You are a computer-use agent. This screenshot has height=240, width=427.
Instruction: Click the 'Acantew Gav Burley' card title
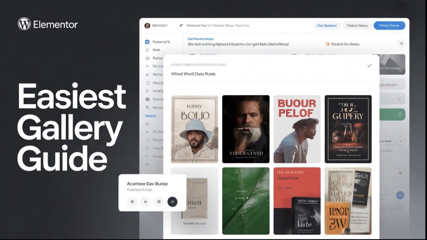tap(147, 184)
